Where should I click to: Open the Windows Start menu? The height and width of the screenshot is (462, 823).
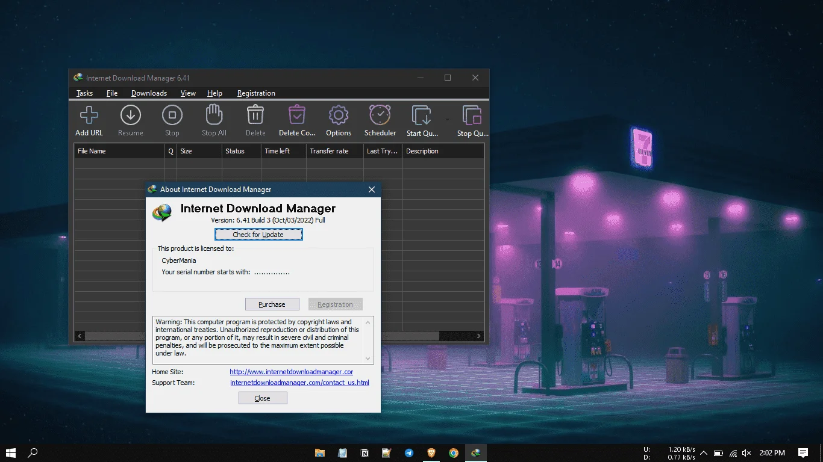pos(11,453)
